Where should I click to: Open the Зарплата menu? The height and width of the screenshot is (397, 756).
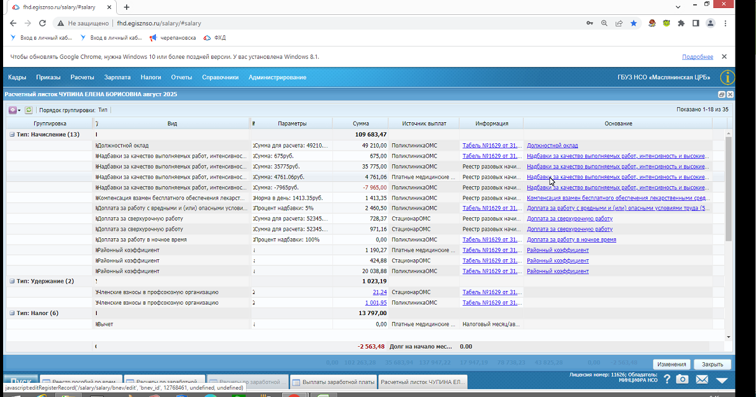click(x=117, y=78)
